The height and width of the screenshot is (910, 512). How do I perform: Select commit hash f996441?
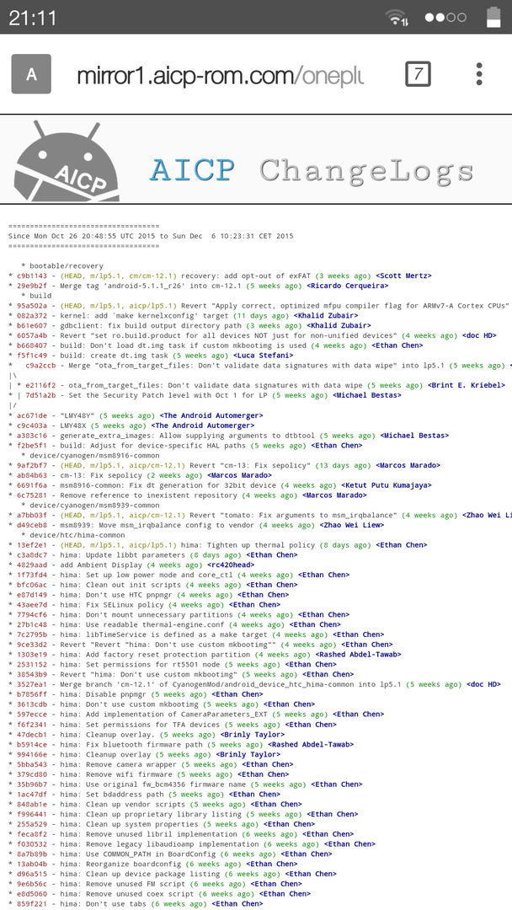(32, 814)
